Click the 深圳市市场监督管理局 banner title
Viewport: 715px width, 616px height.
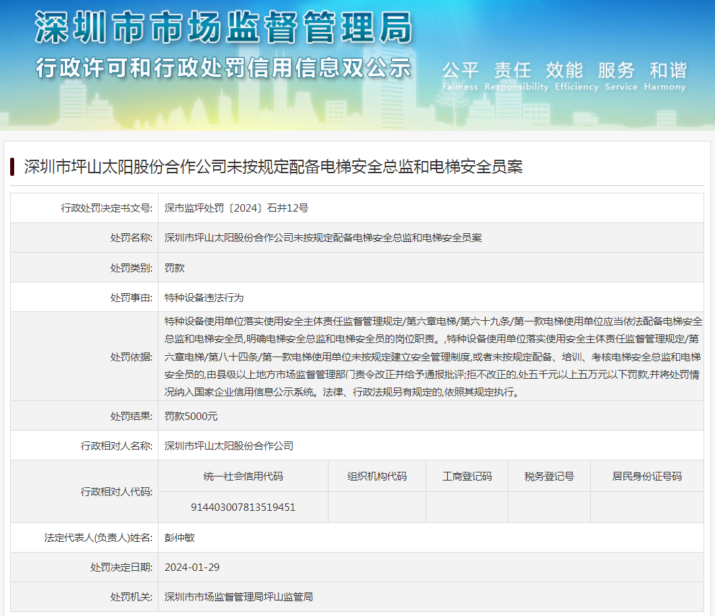point(223,28)
